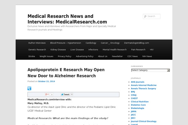Open the Select Category dropdown

pyautogui.click(x=150, y=70)
